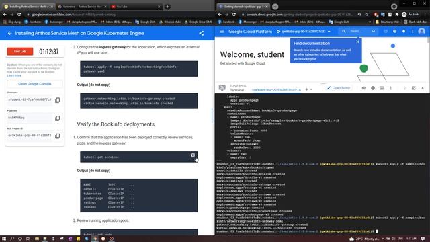Reload the Cloud console browser page
Screen dimensions: 430x242
pos(234,15)
